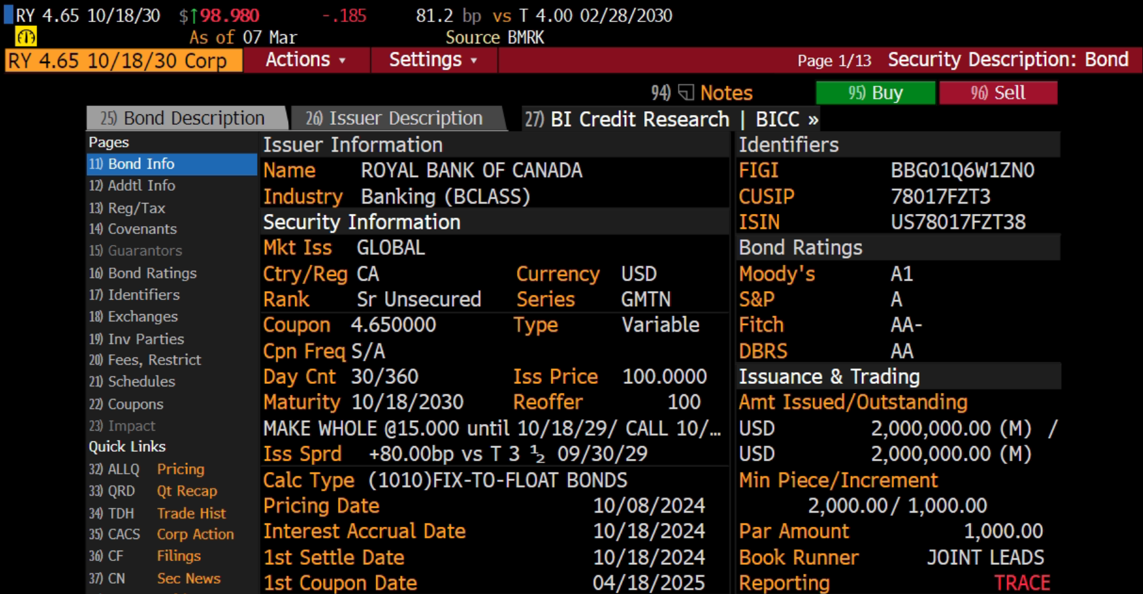Image resolution: width=1143 pixels, height=594 pixels.
Task: Click the Pricing Date 10/08/2024
Action: click(x=649, y=506)
